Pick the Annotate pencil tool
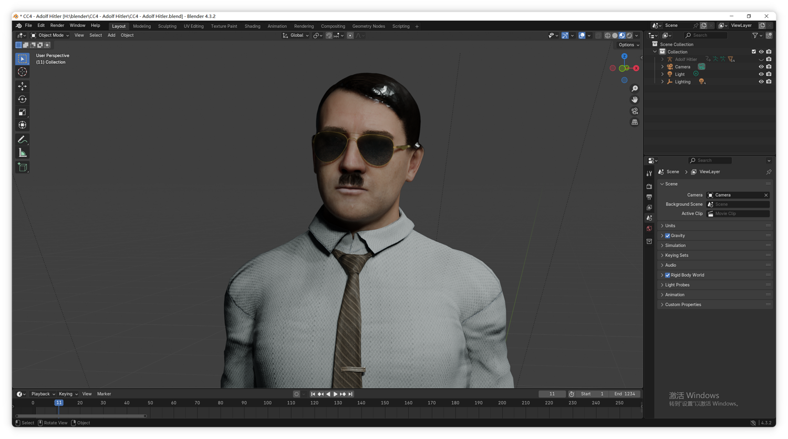This screenshot has width=788, height=439. [22, 140]
